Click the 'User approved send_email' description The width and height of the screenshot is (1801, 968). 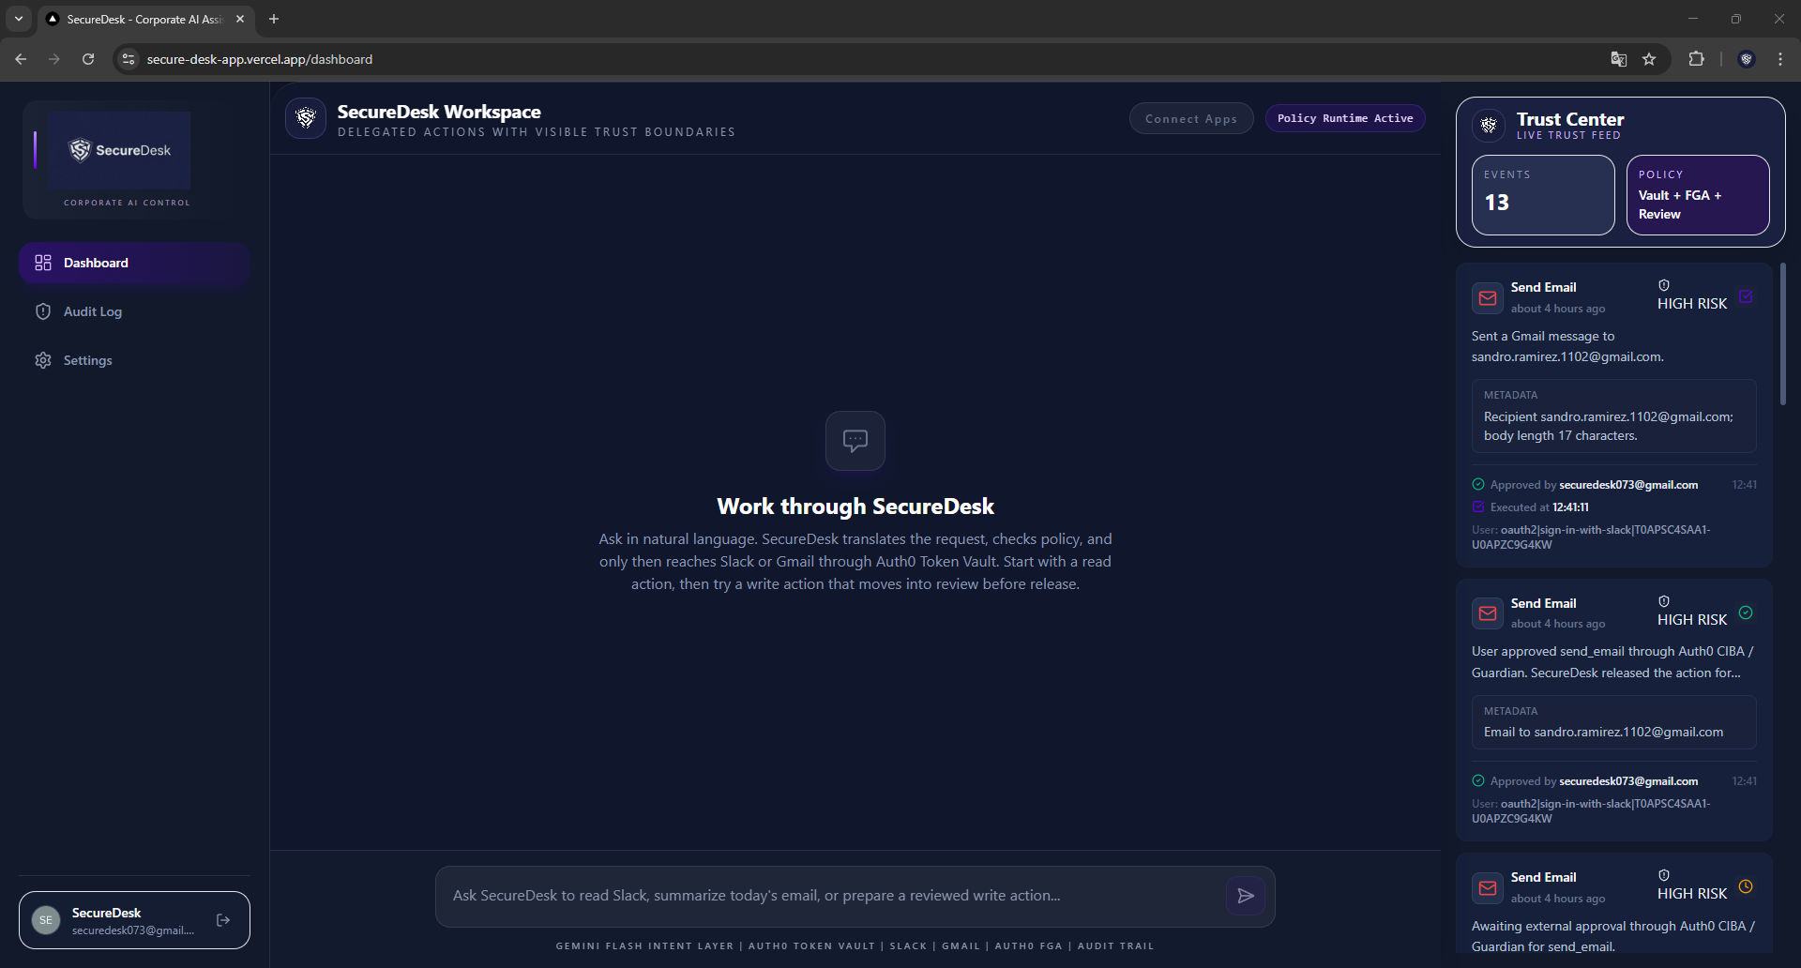[x=1612, y=662]
